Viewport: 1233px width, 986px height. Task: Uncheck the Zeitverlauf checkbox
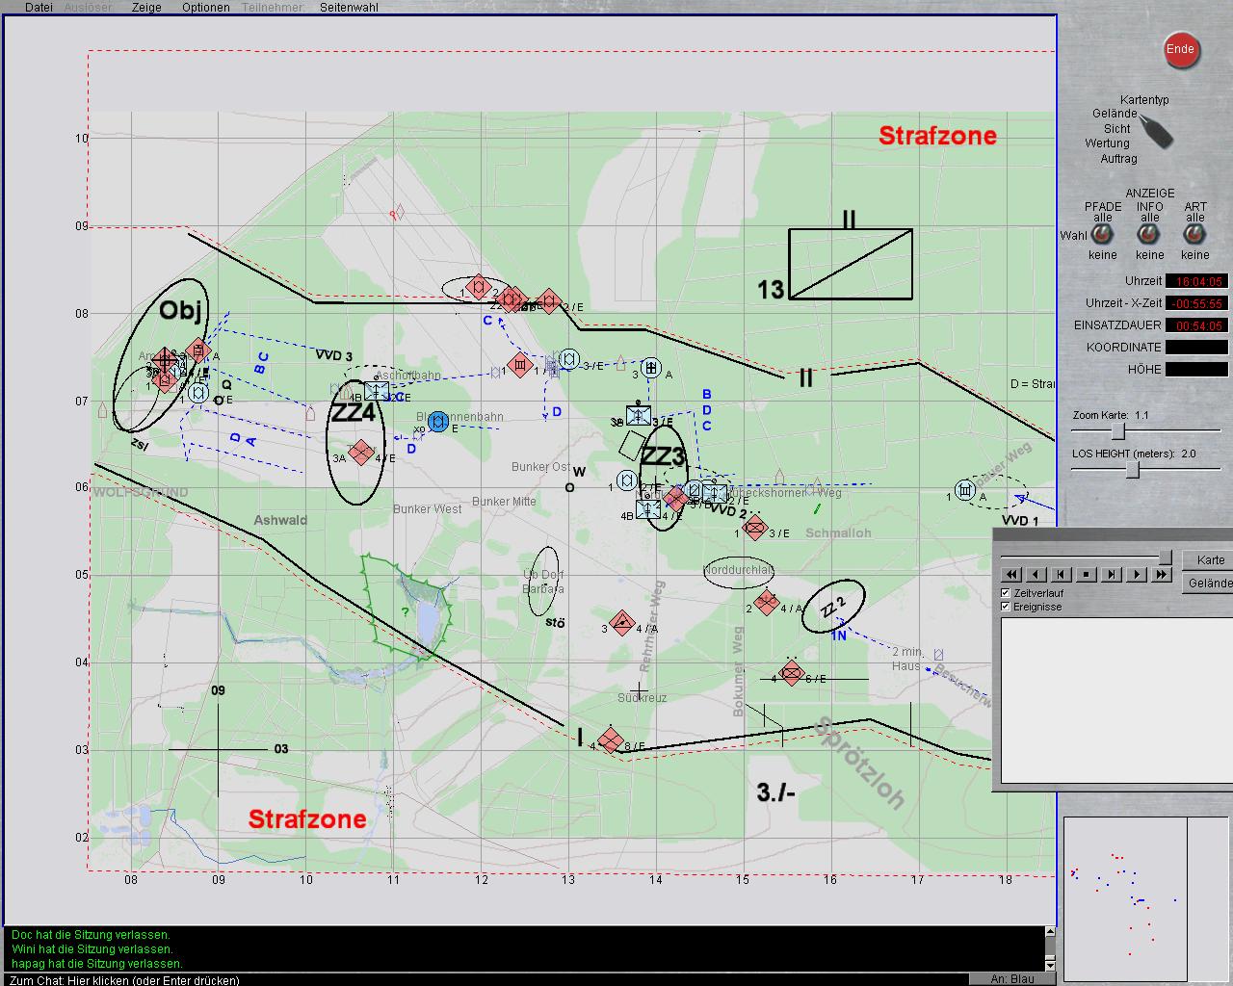click(x=1006, y=593)
